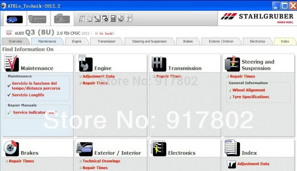This screenshot has width=297, height=171.
Task: Minimize the ATRis Technik window
Action: point(276,6)
